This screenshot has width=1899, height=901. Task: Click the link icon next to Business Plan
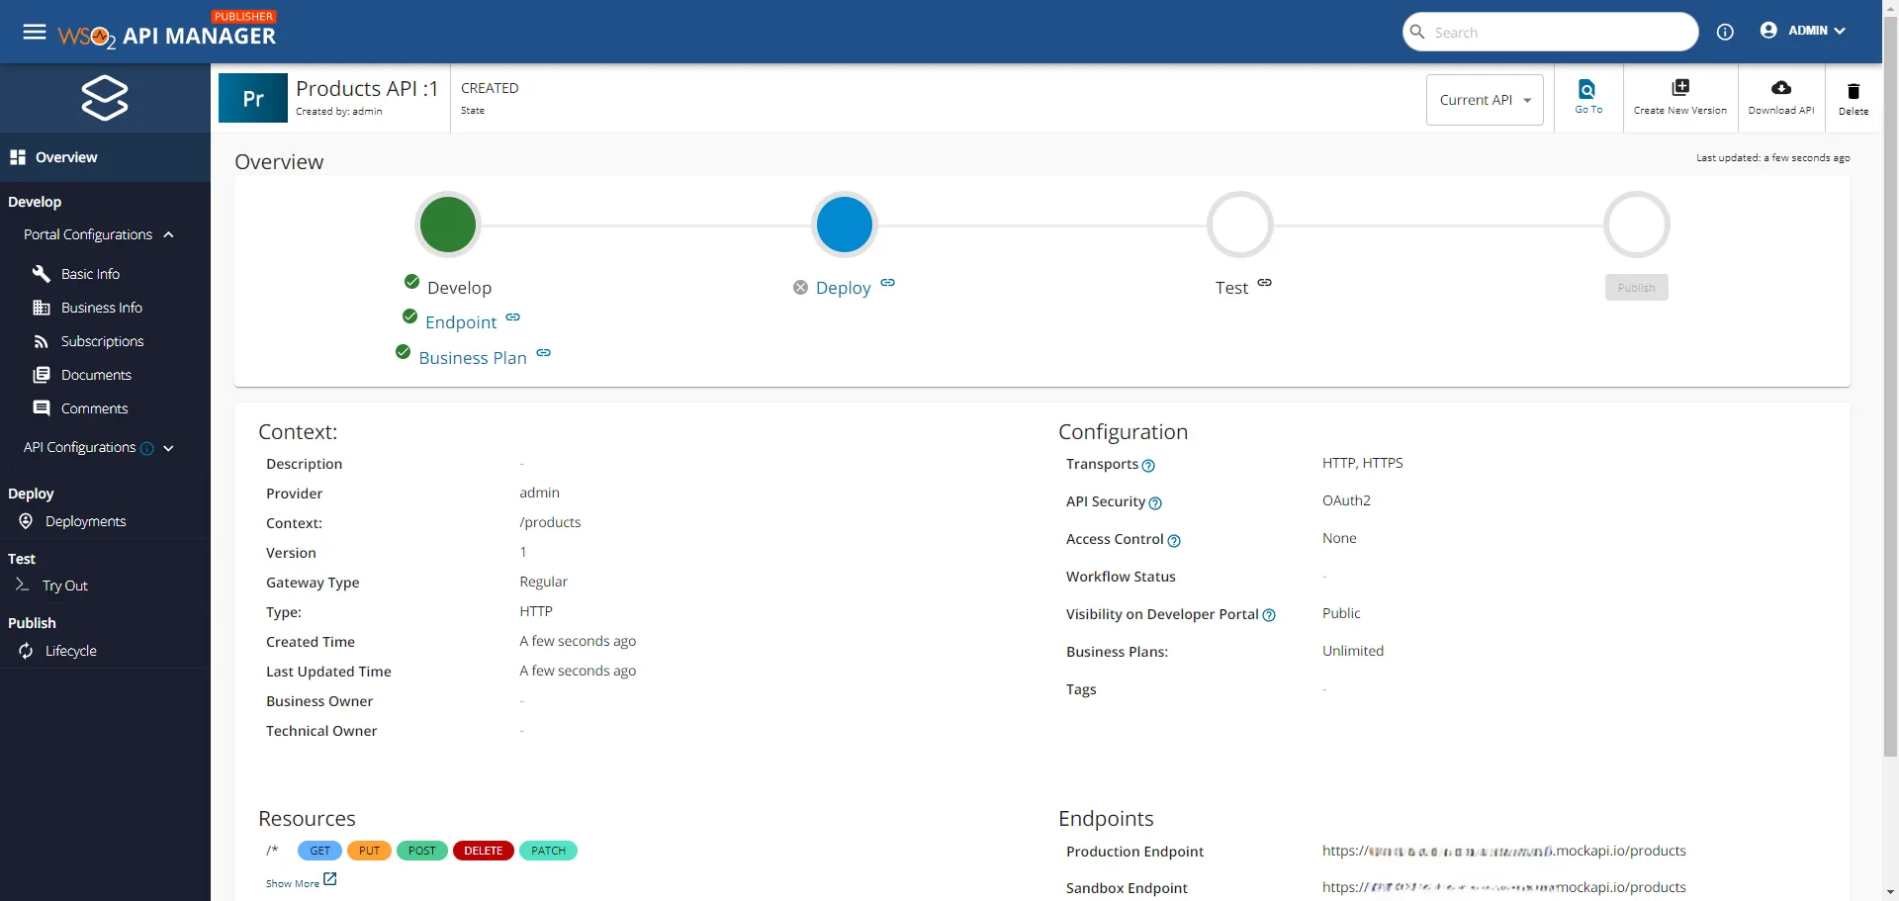(543, 353)
